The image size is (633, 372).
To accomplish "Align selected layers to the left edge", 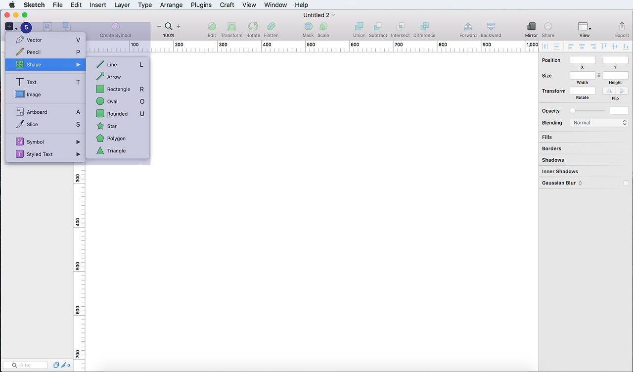I will (x=571, y=46).
